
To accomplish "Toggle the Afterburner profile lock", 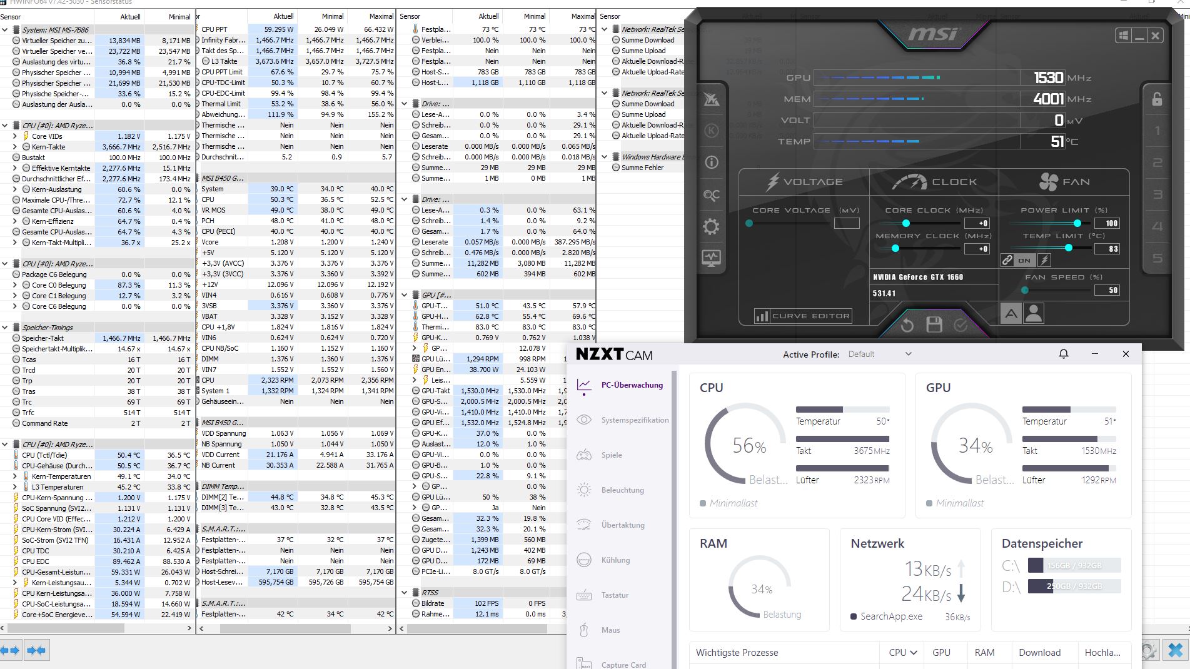I will click(1157, 99).
